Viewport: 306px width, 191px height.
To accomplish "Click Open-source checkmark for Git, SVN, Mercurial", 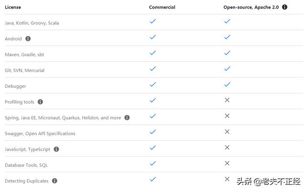I will (227, 68).
